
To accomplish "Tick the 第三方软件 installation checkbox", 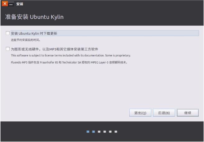I will click(8, 49).
